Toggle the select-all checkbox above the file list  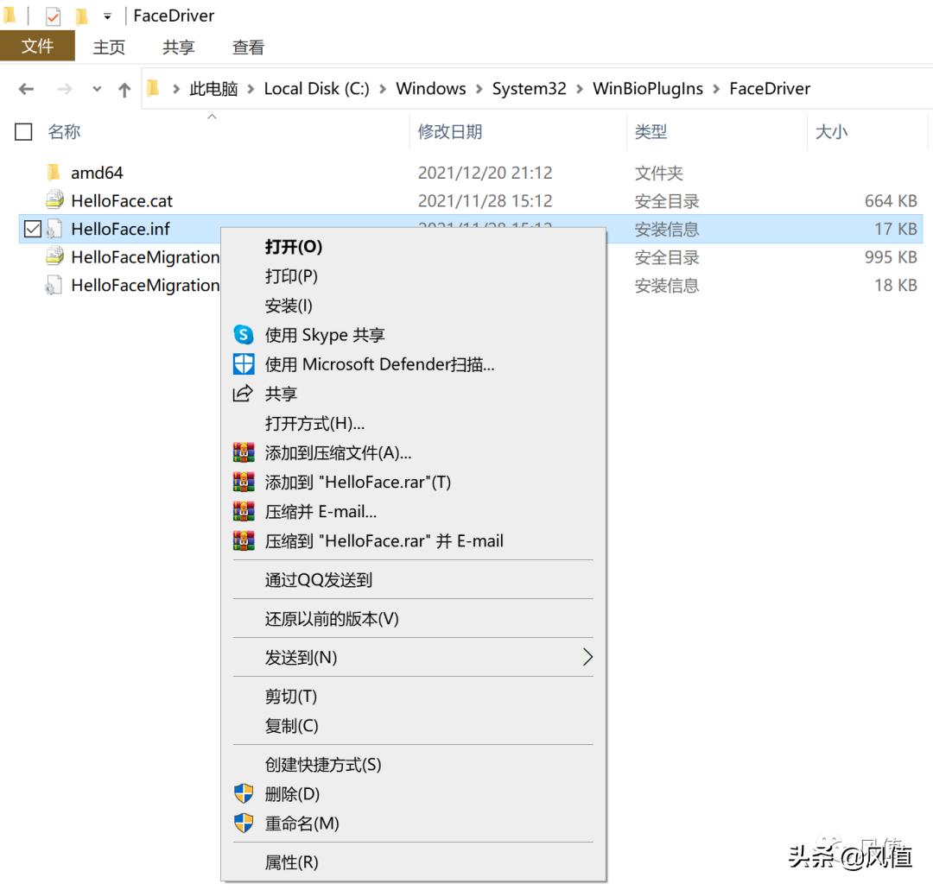pyautogui.click(x=23, y=132)
